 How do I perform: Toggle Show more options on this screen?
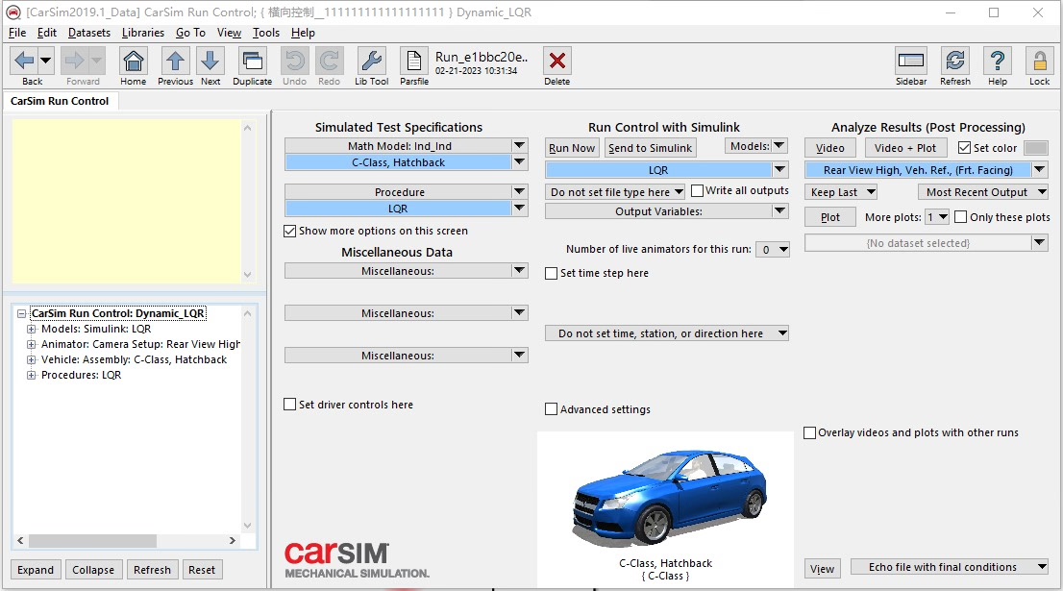tap(290, 231)
